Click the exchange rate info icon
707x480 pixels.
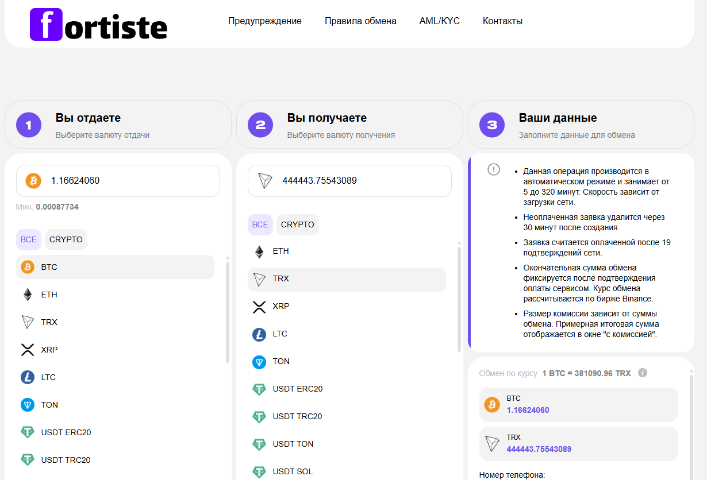tap(643, 373)
